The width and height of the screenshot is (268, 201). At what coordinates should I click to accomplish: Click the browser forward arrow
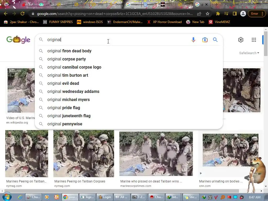(x=14, y=14)
